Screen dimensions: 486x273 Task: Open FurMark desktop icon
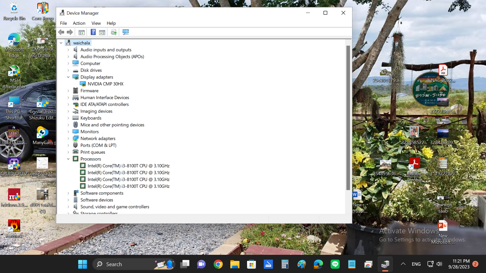(14, 229)
